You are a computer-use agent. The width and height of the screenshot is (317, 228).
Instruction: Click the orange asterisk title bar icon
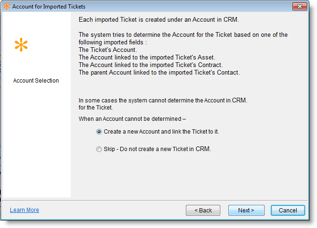pos(7,7)
